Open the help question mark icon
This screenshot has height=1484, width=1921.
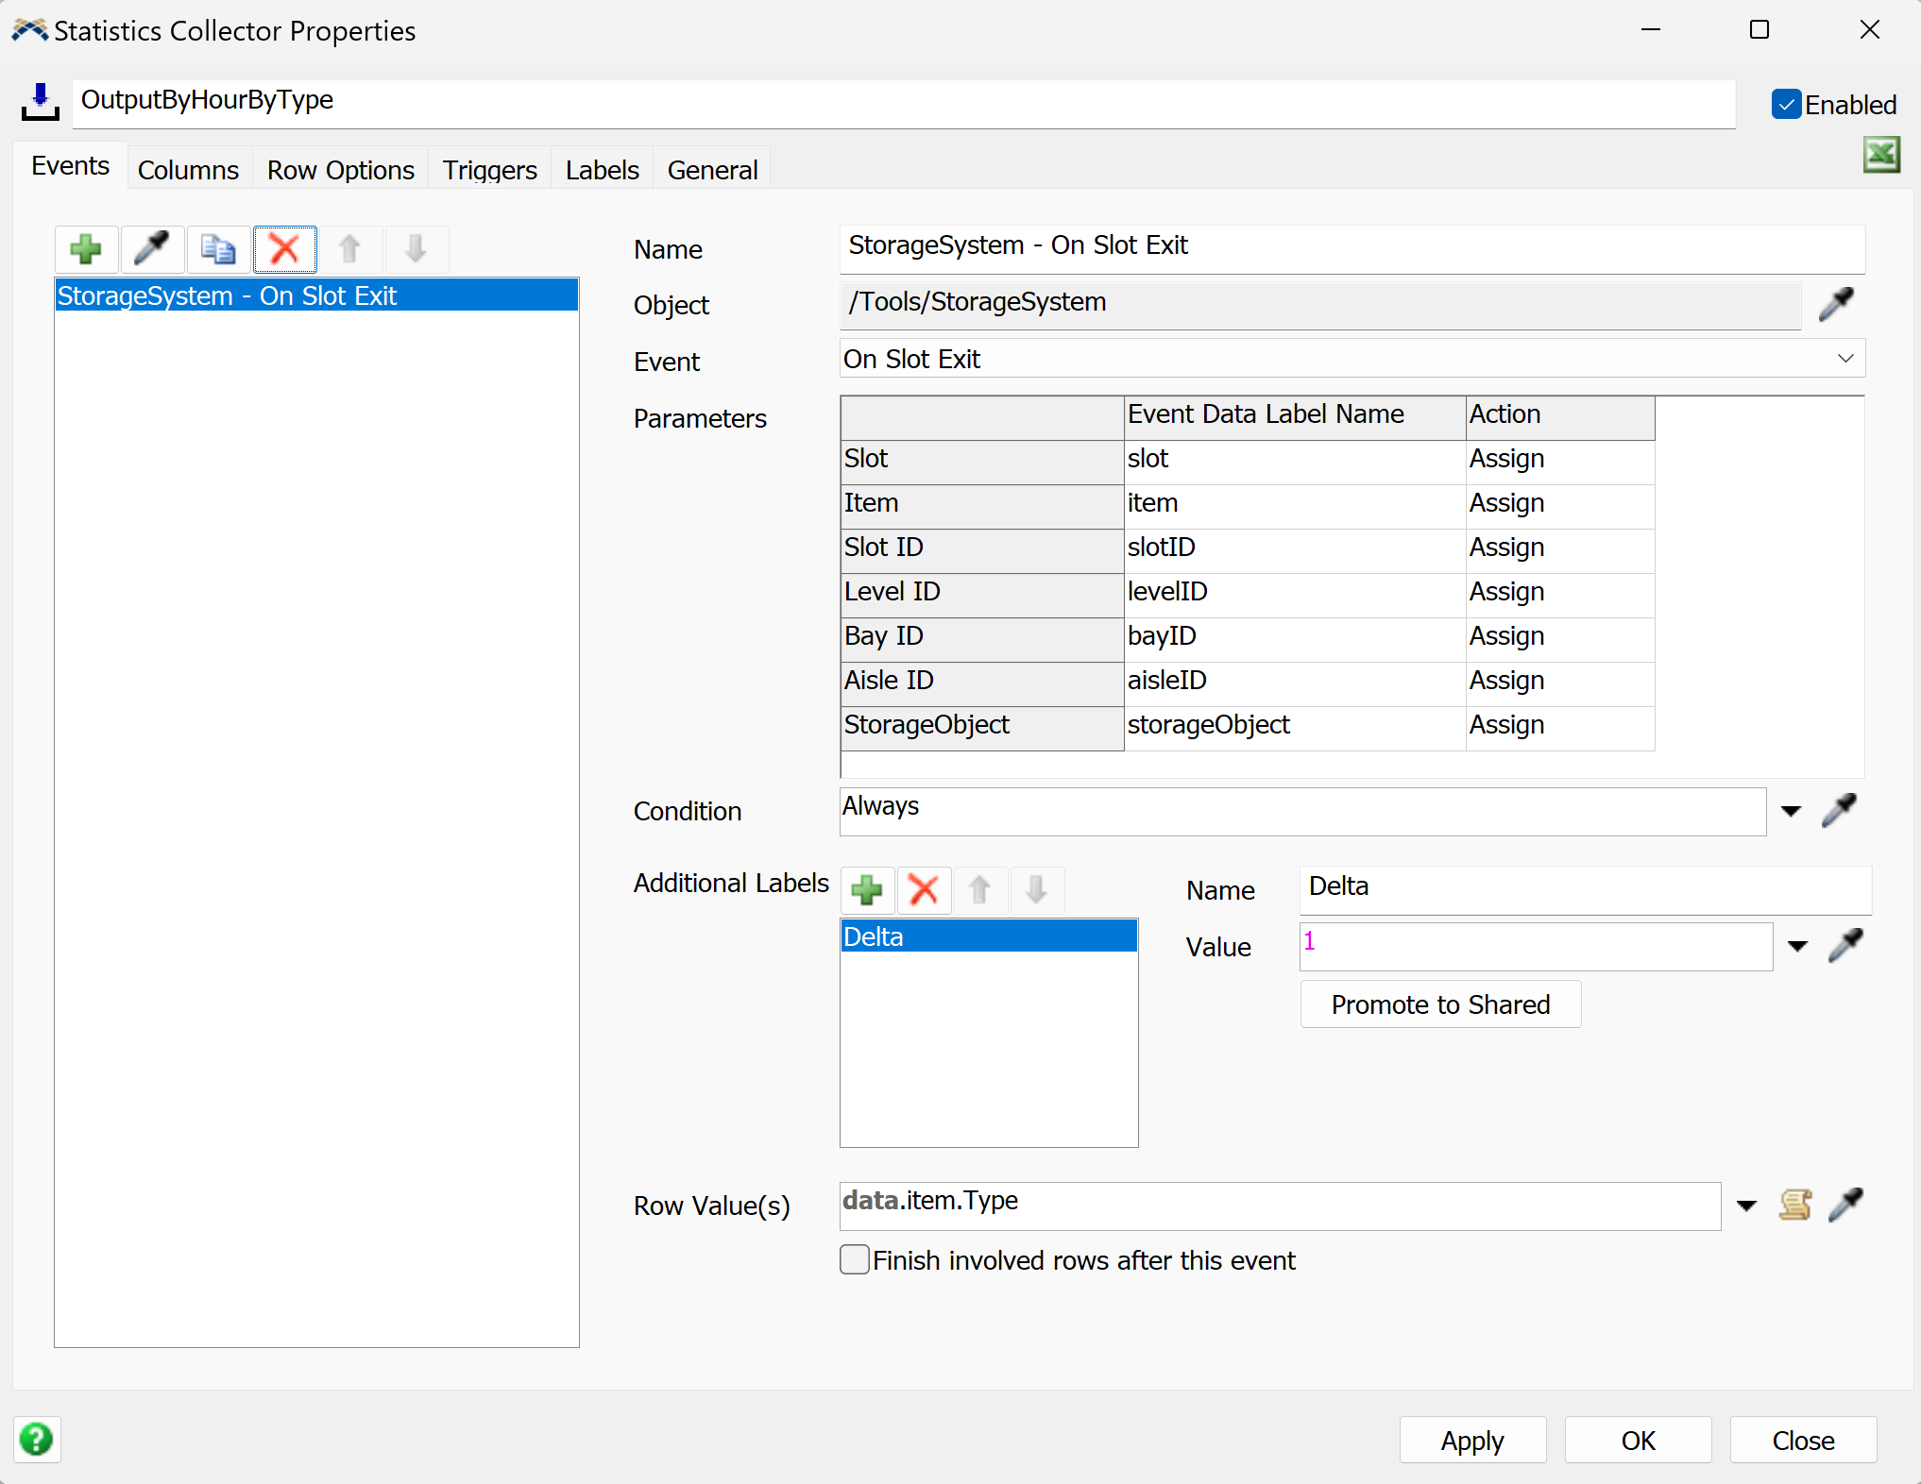tap(37, 1440)
